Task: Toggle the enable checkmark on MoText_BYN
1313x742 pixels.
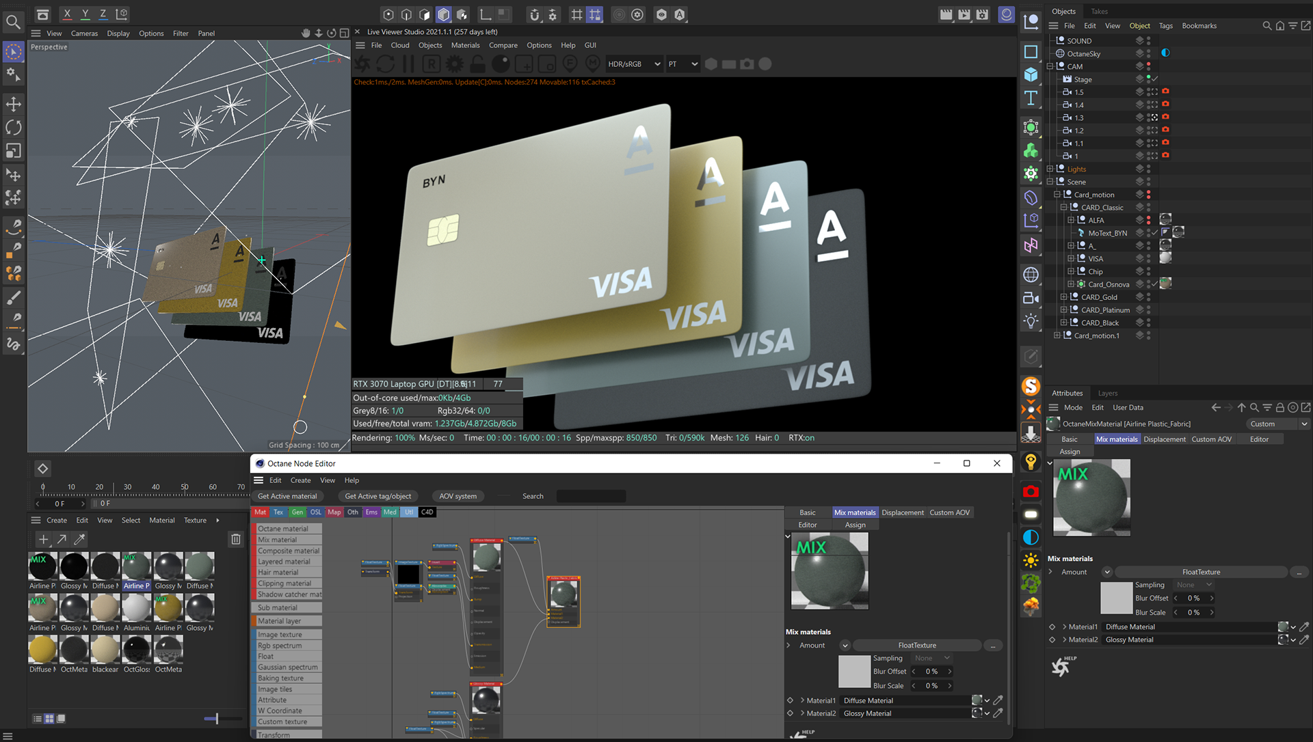Action: point(1154,233)
